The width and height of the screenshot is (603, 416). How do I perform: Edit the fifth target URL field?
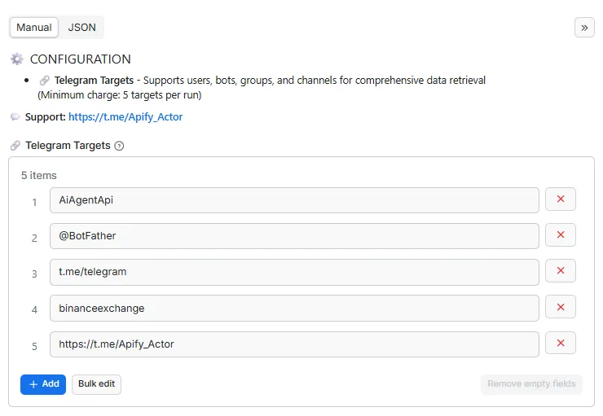(293, 344)
